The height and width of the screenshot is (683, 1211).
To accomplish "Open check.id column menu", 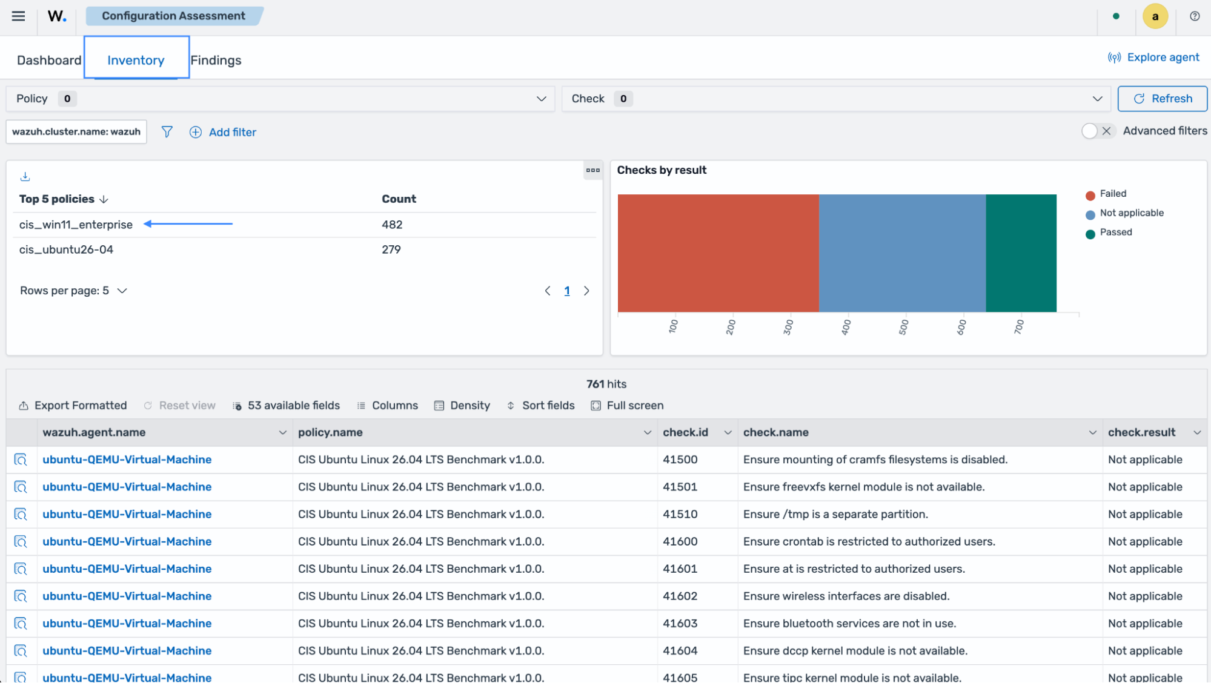I will tap(728, 433).
